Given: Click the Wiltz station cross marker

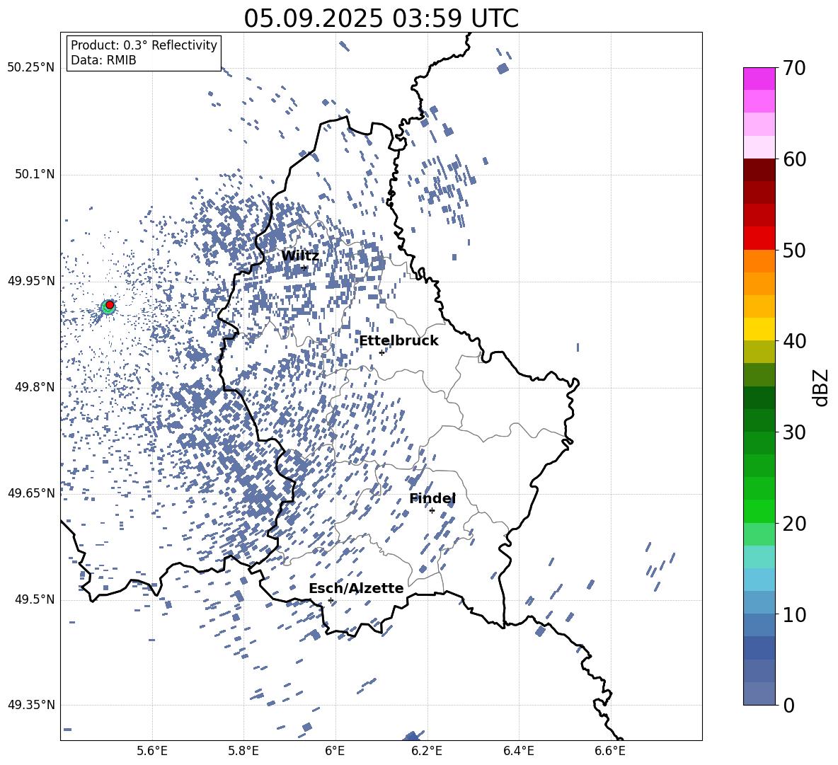Looking at the screenshot, I should tap(304, 268).
